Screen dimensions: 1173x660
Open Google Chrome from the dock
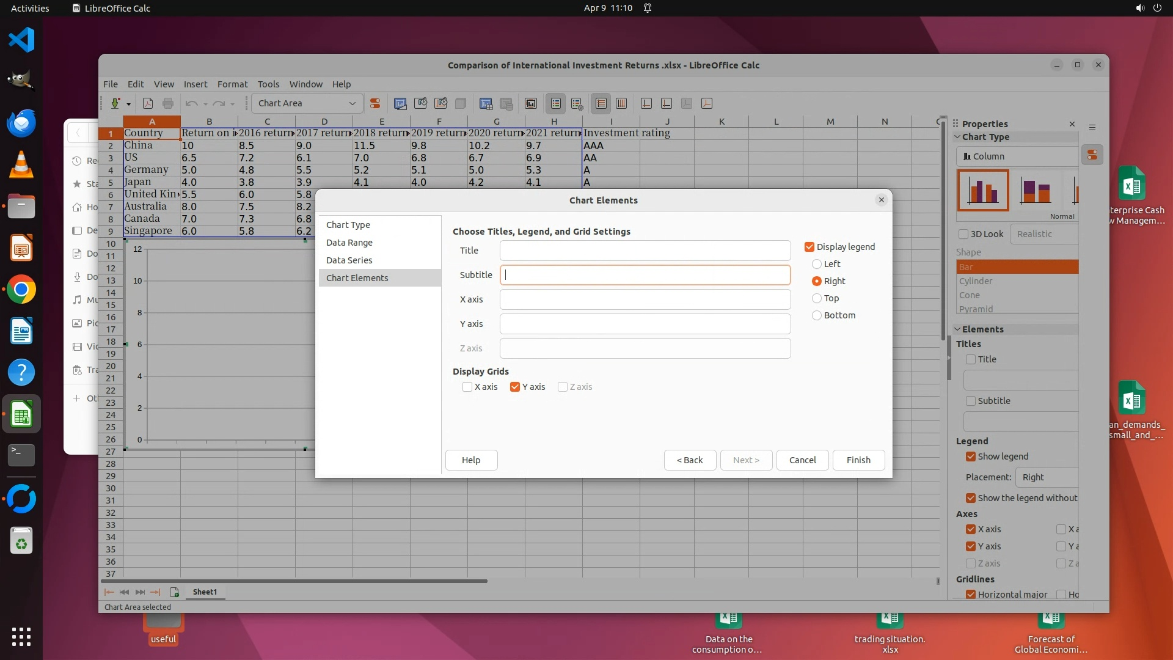[x=21, y=290]
